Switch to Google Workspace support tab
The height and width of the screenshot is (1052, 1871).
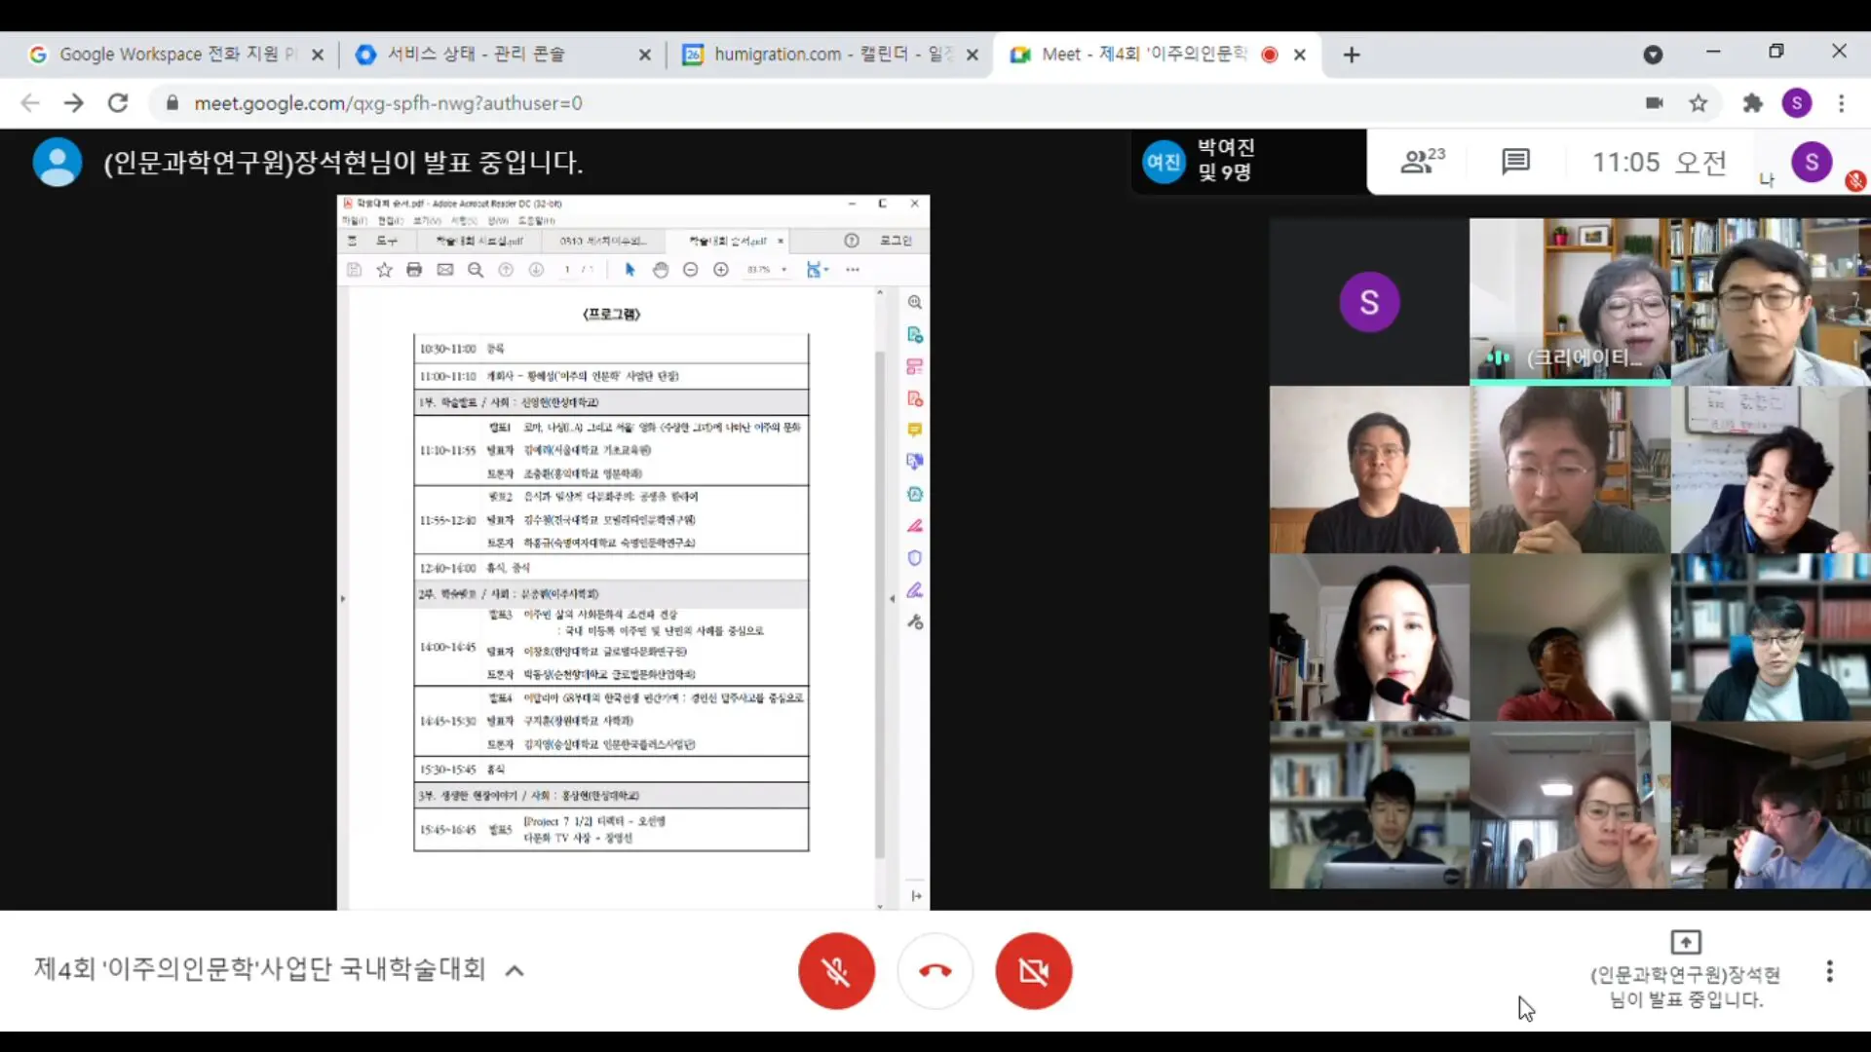166,55
